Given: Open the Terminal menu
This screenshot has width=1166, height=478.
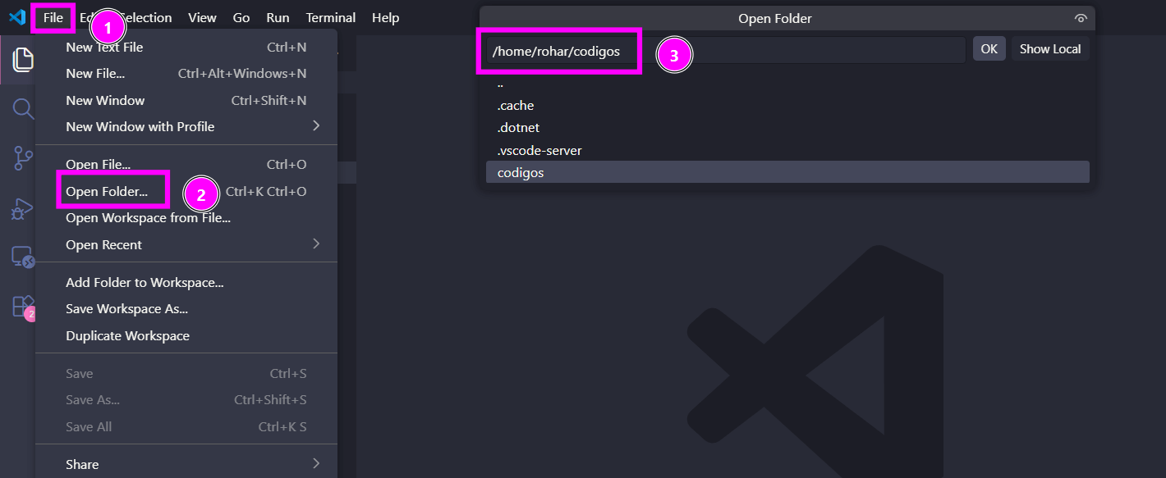Looking at the screenshot, I should tap(331, 17).
